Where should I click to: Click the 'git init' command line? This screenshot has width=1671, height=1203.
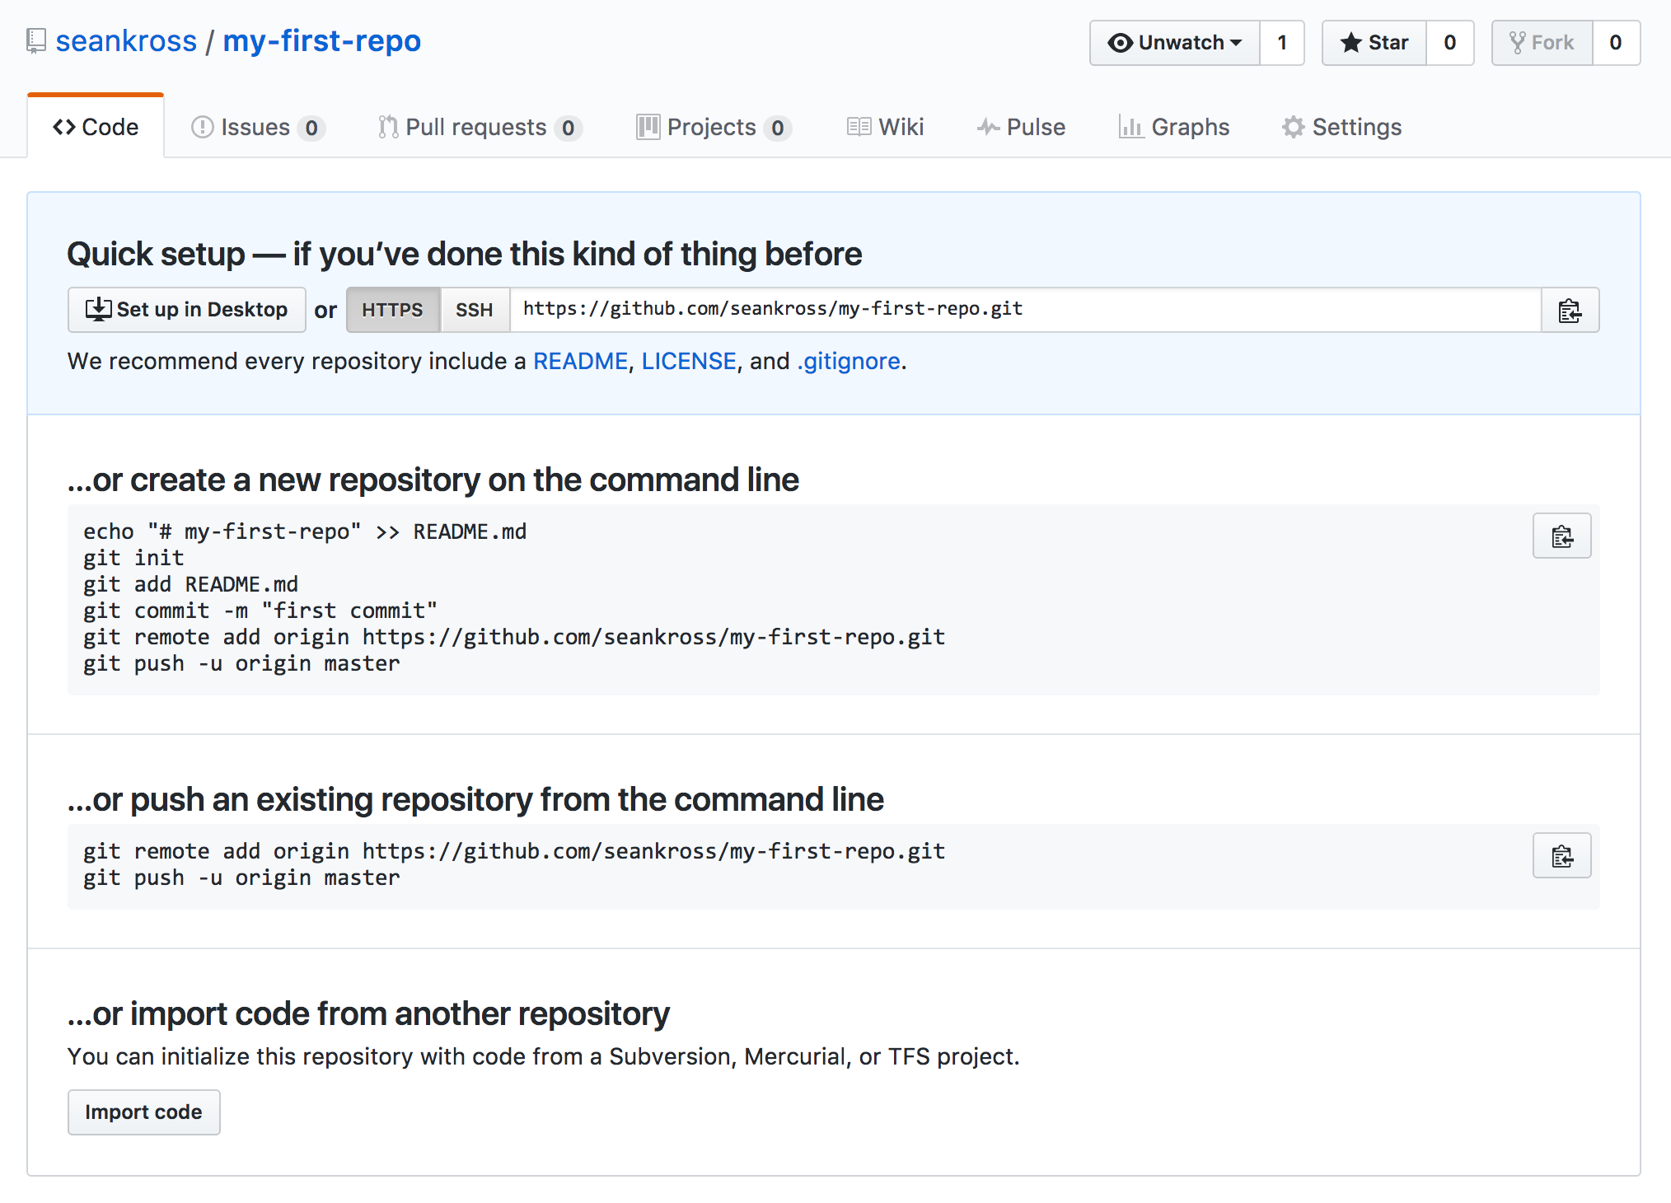(133, 559)
